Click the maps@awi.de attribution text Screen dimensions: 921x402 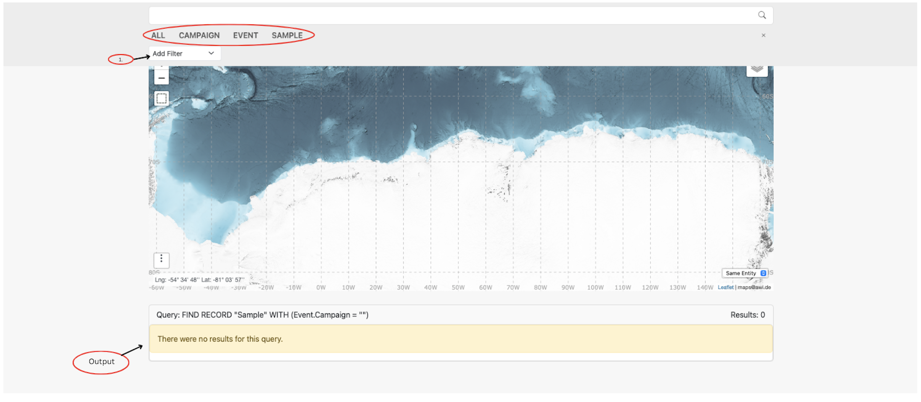point(754,287)
